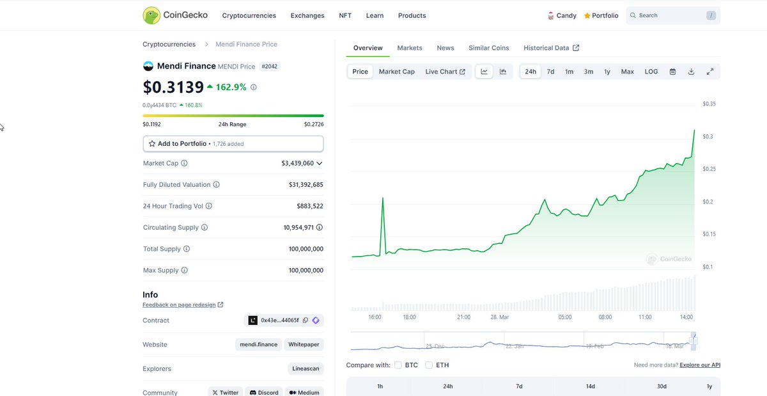Click info icon beside 10,954,971 value
Viewport: 767px width, 396px height.
click(x=320, y=228)
